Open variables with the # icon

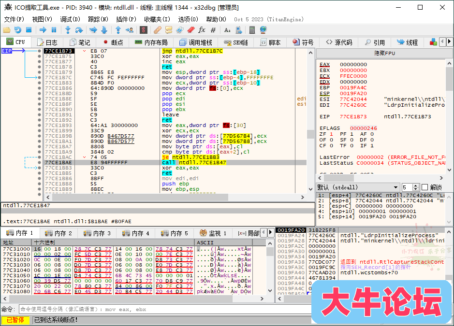click(213, 30)
